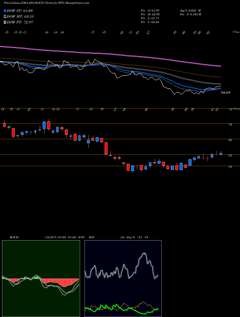Viewport: 240px width, 317px height.
Task: Click the 70 price axis label
Action: click(230, 125)
